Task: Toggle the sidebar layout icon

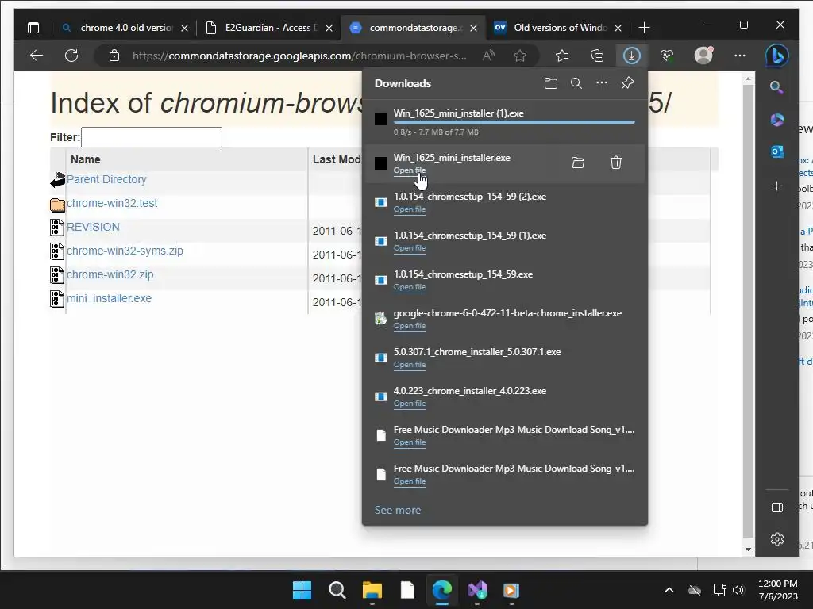Action: (776, 507)
